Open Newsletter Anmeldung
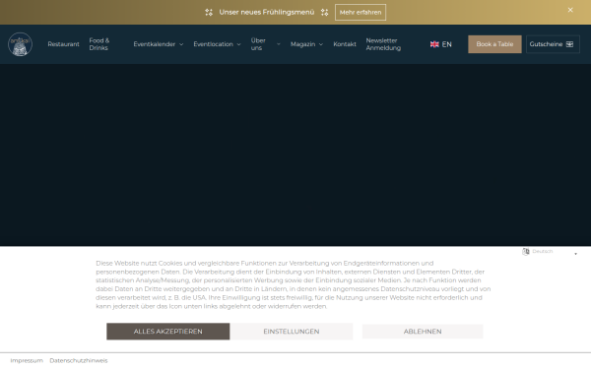 click(383, 44)
